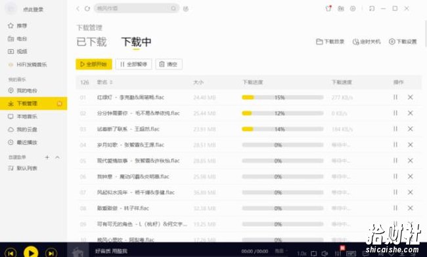Cancel the row 08 queued download
Screen dimensions: 427x257
point(410,208)
